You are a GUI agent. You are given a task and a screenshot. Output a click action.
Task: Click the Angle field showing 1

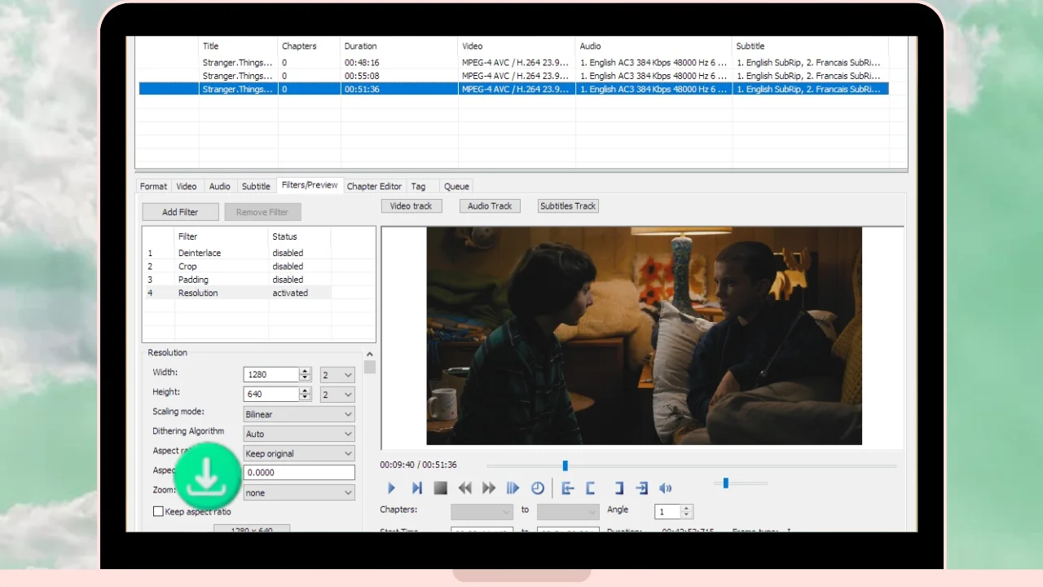tap(667, 512)
